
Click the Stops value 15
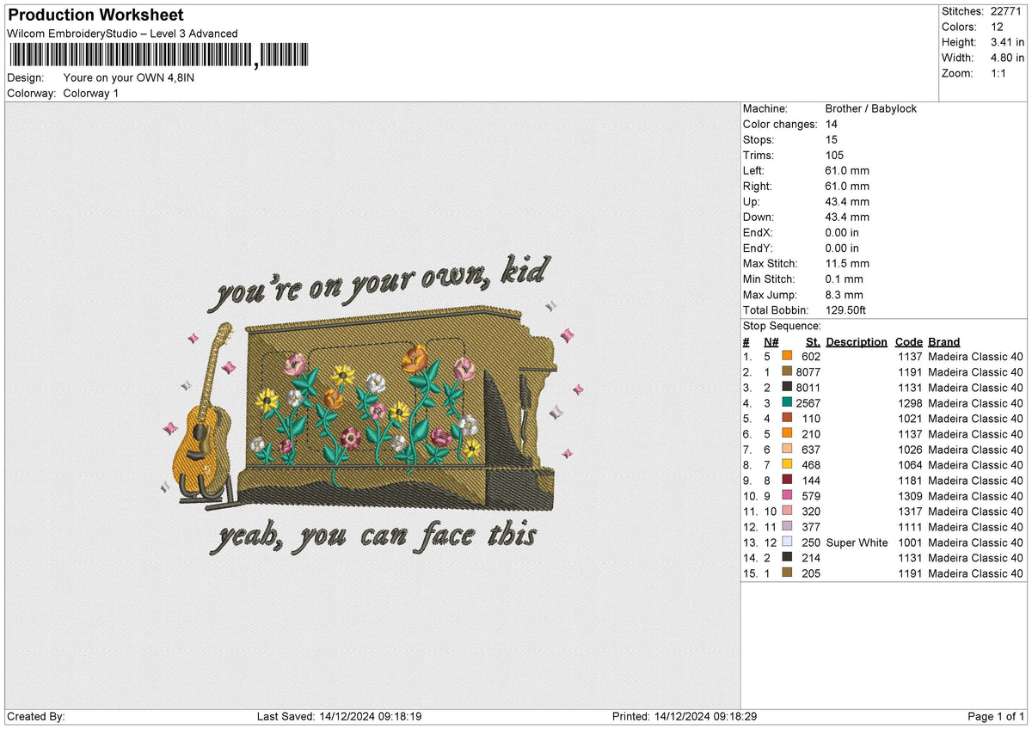831,140
